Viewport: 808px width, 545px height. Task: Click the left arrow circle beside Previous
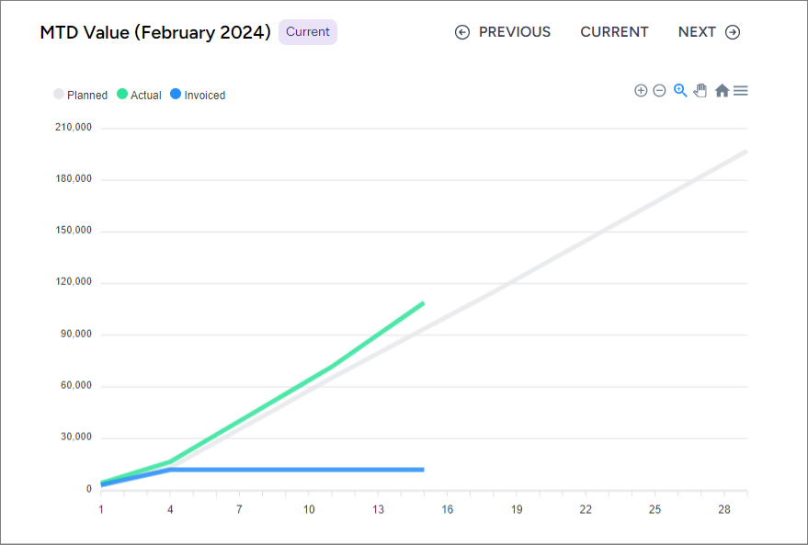click(462, 32)
